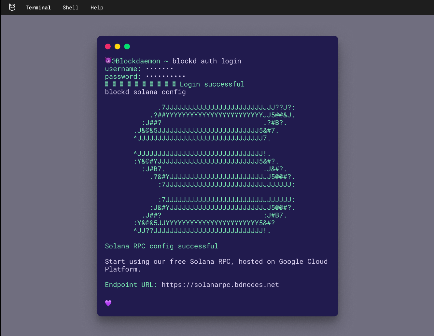Toggle the username masked dots field
434x336 pixels.
coord(159,68)
